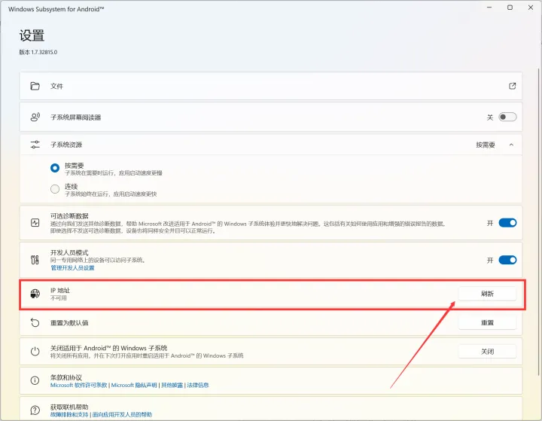Click the open-external icon in 文件 row
Screen dimensions: 542x421
[x=513, y=86]
